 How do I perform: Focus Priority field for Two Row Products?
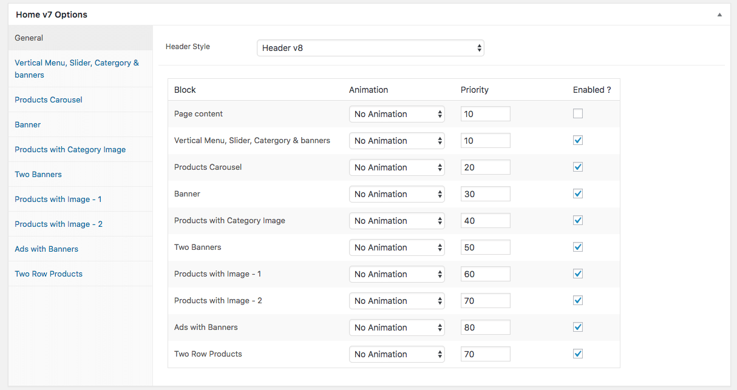(x=486, y=354)
